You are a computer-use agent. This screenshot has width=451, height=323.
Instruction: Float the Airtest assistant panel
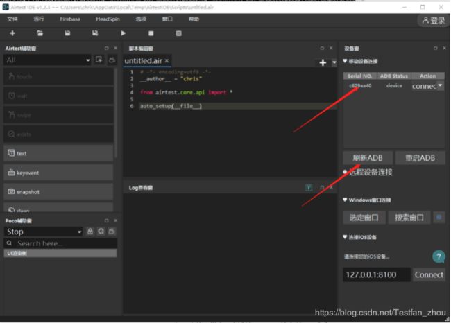(x=106, y=49)
